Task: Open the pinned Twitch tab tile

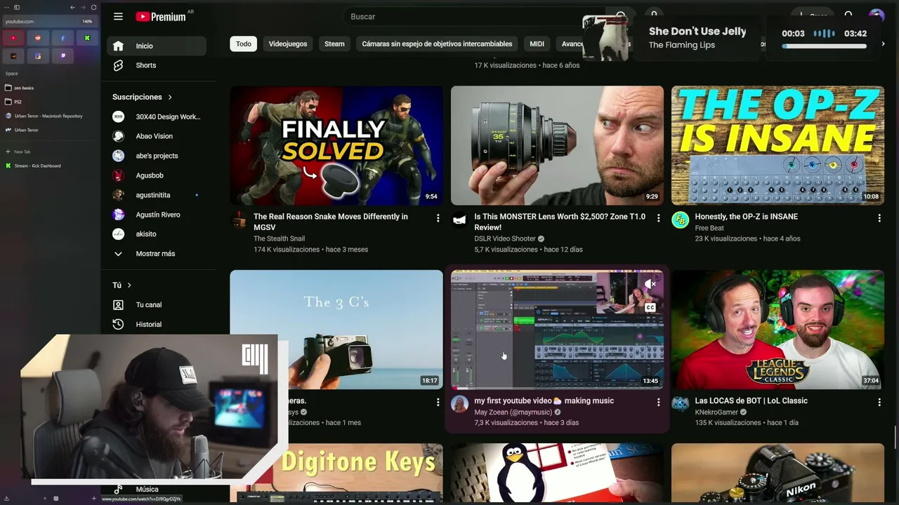Action: 63,55
